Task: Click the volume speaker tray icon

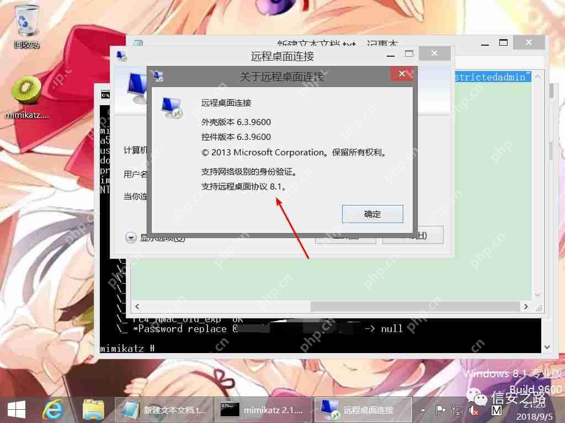Action: pos(473,410)
